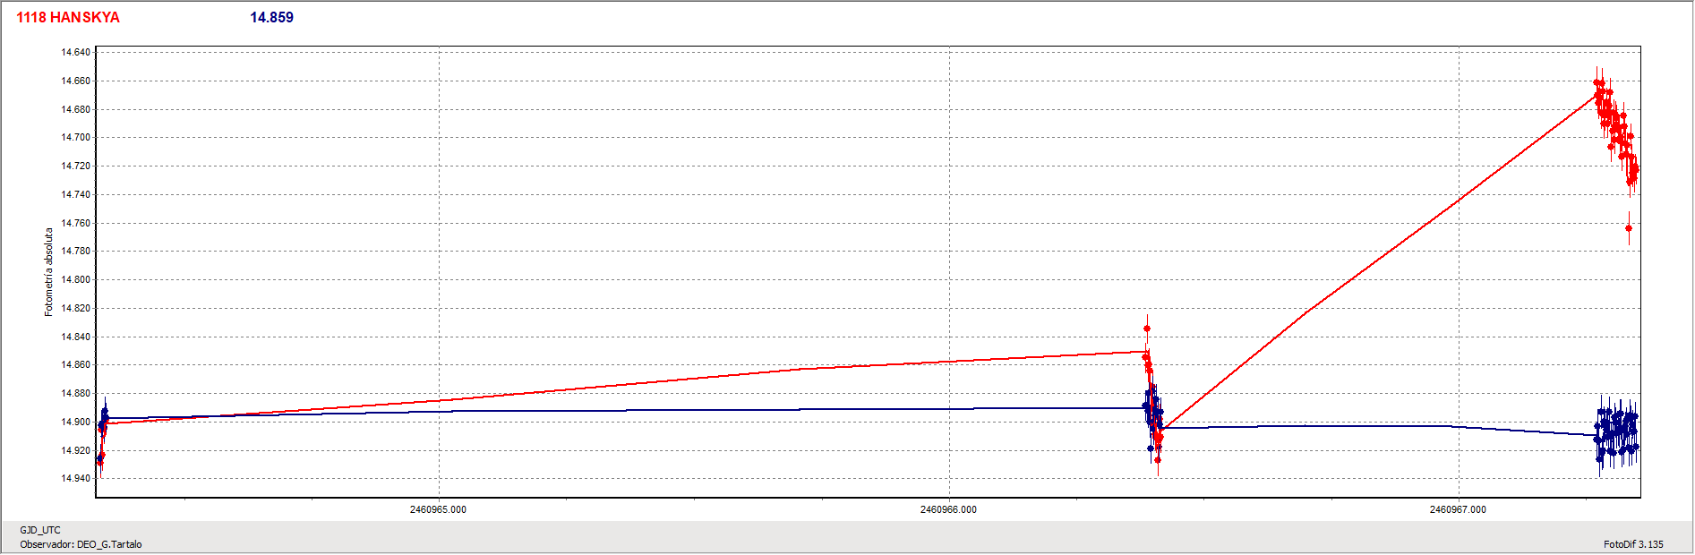Viewport: 1695px width, 555px height.
Task: Click the 14.800 y-axis tick label
Action: [75, 280]
